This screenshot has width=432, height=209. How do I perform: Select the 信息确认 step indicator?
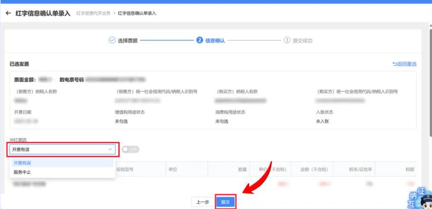(x=210, y=41)
